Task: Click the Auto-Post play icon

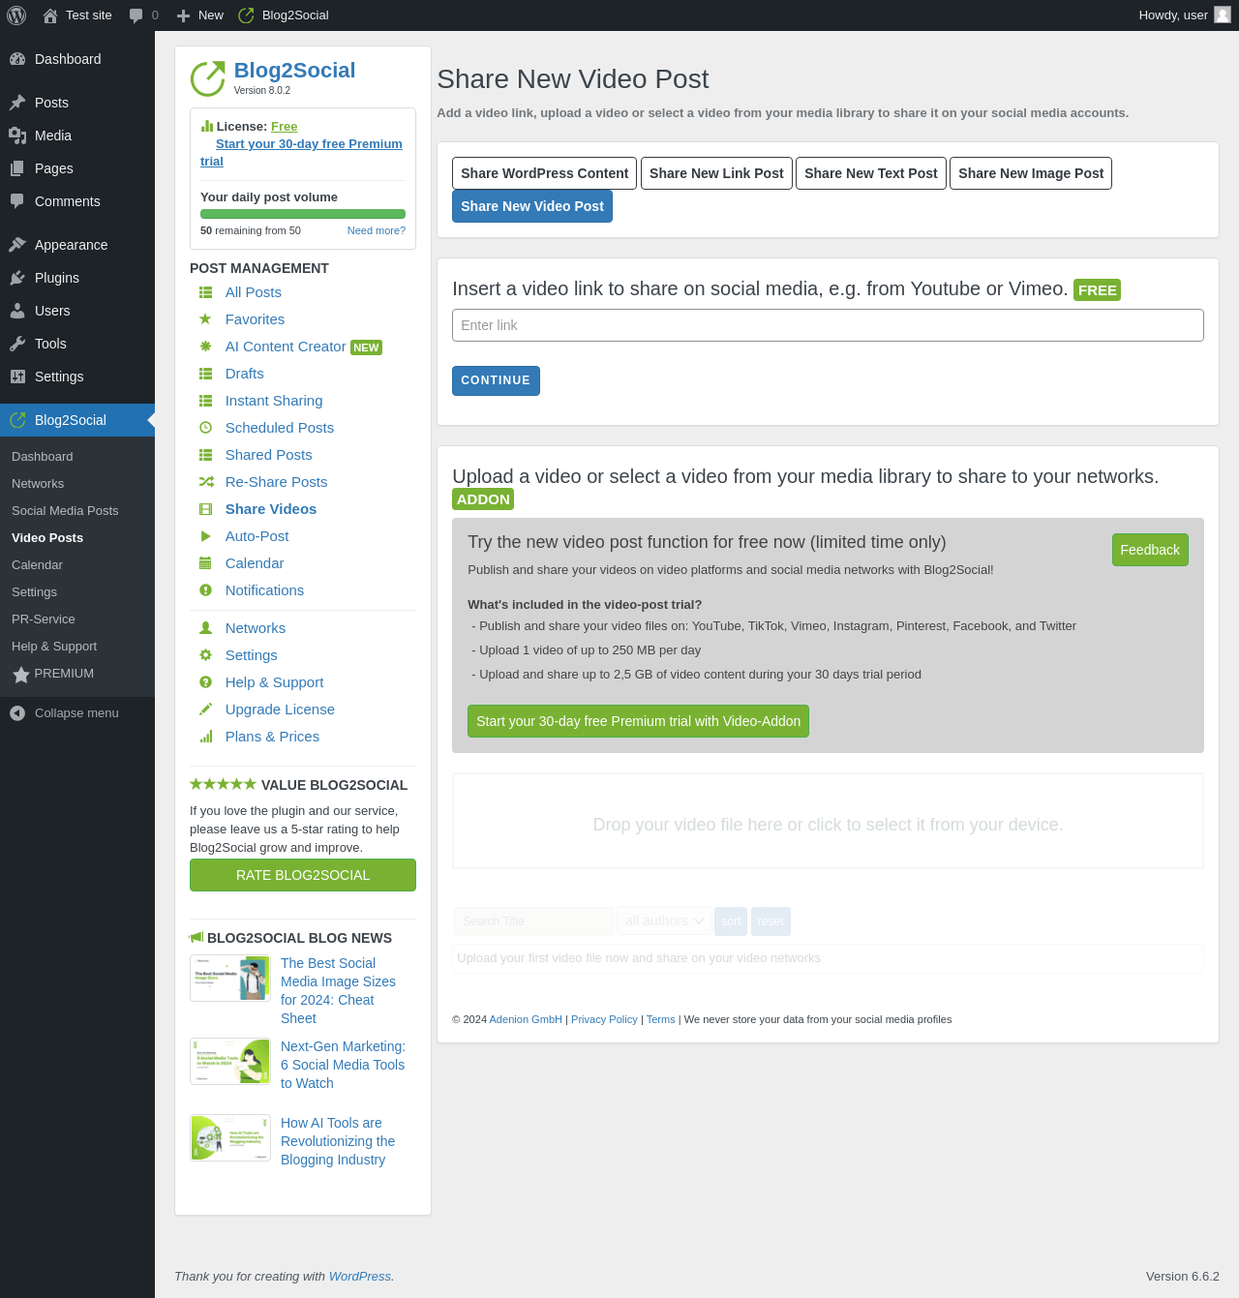Action: [x=205, y=536]
